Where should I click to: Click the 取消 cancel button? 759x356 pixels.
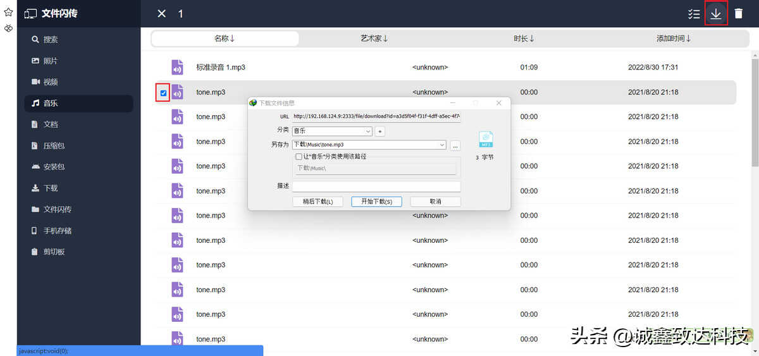tap(436, 202)
